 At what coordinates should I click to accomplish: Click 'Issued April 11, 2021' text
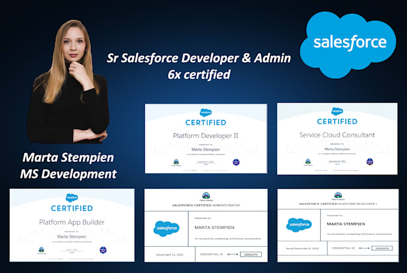[x=169, y=254]
